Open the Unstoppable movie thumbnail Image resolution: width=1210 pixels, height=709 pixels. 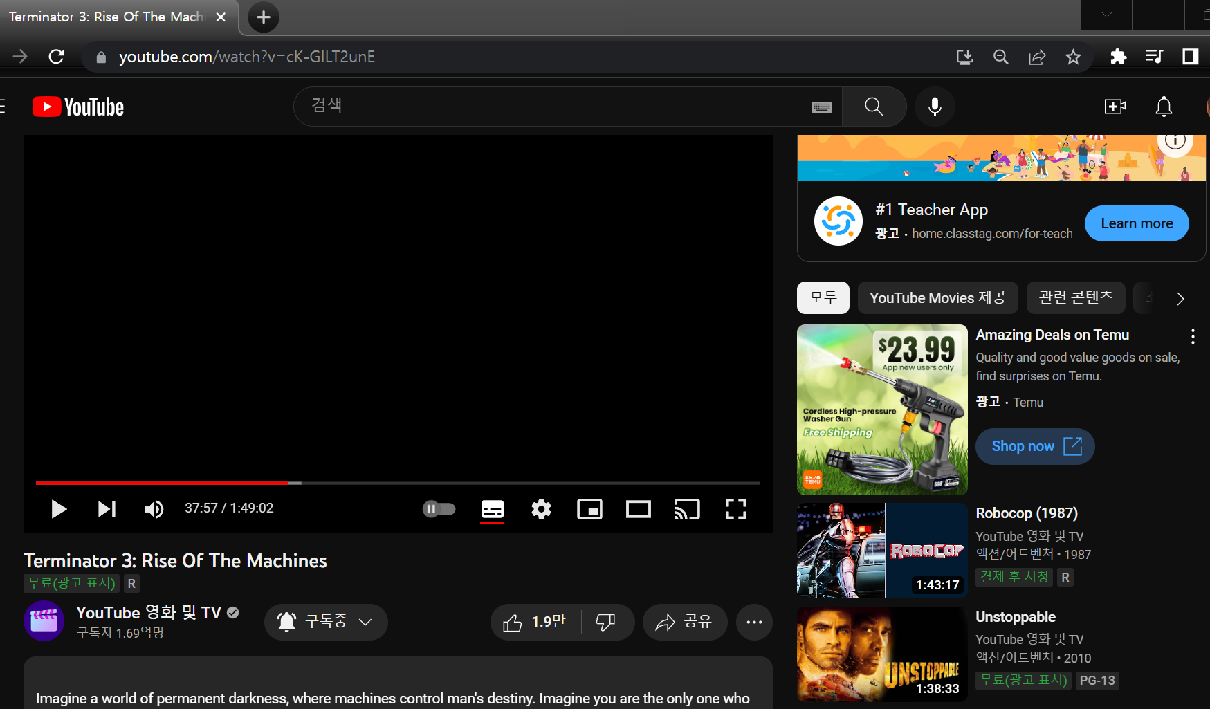point(882,654)
